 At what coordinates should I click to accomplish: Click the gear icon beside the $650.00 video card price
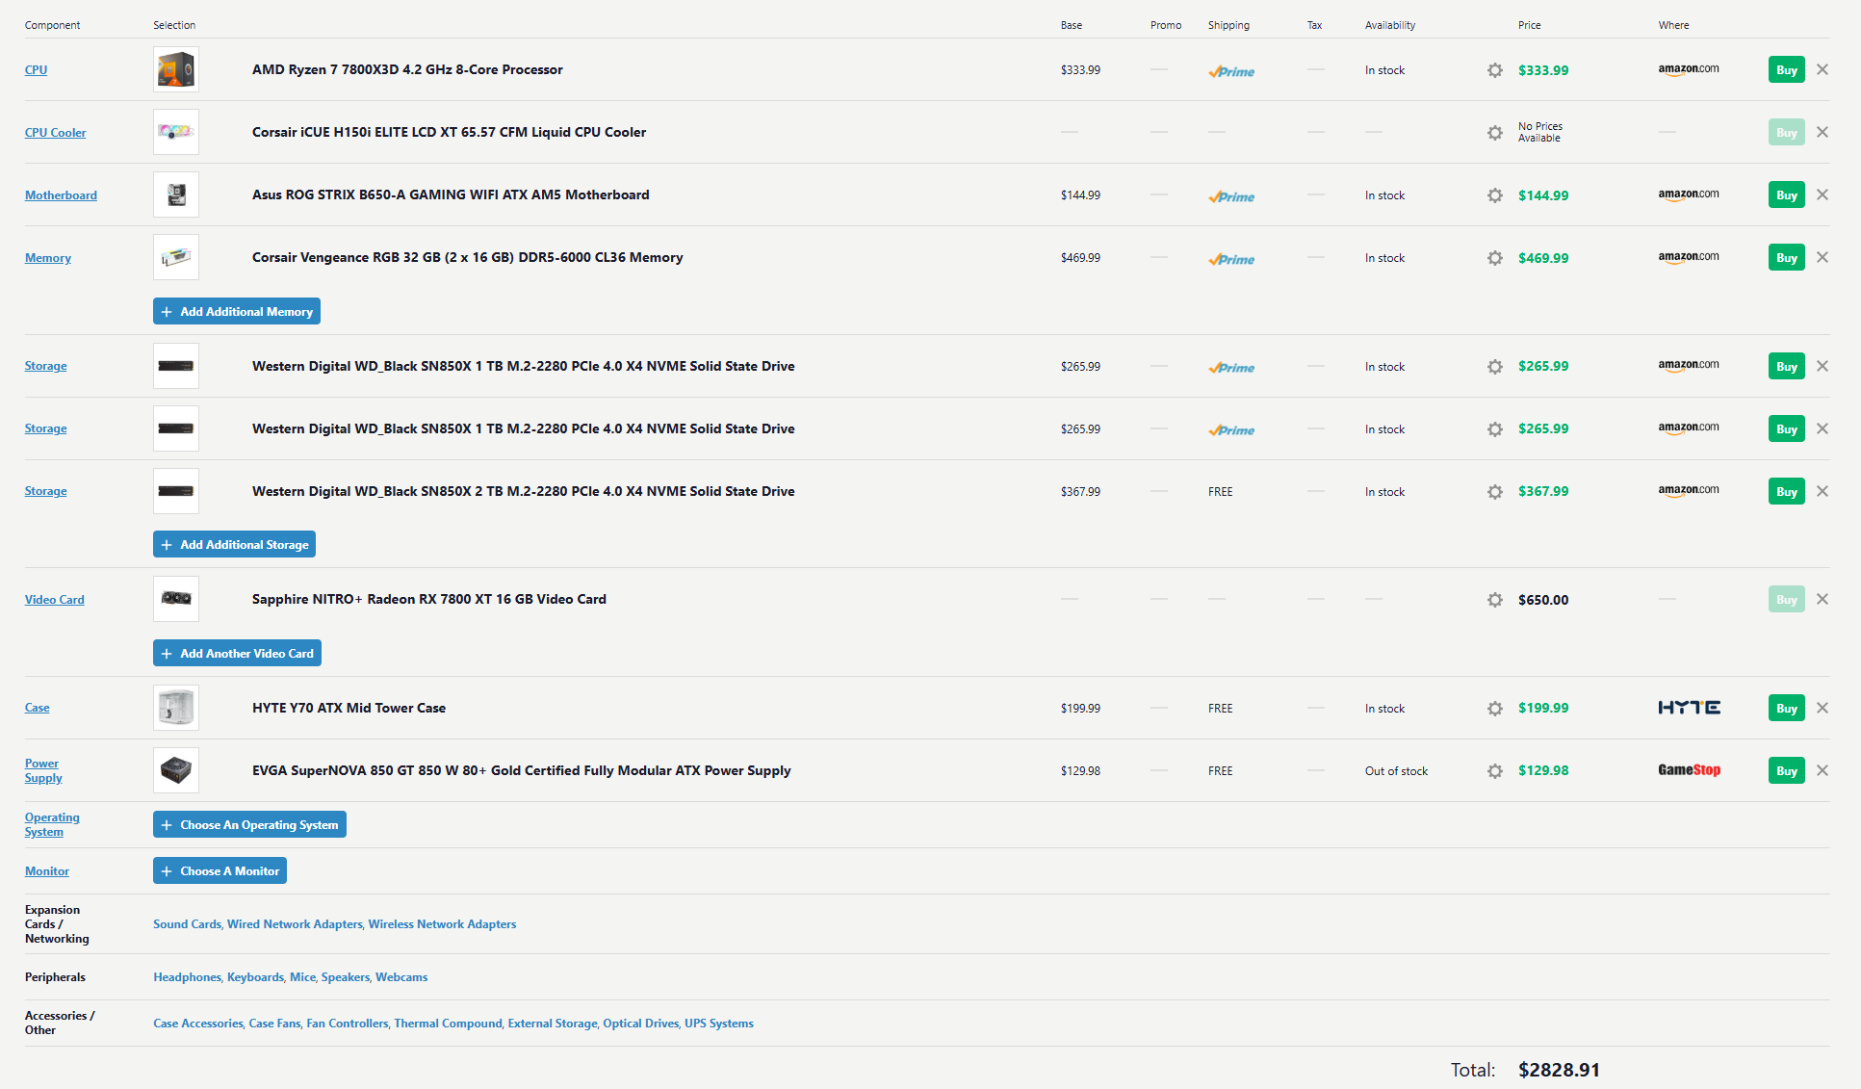1494,600
